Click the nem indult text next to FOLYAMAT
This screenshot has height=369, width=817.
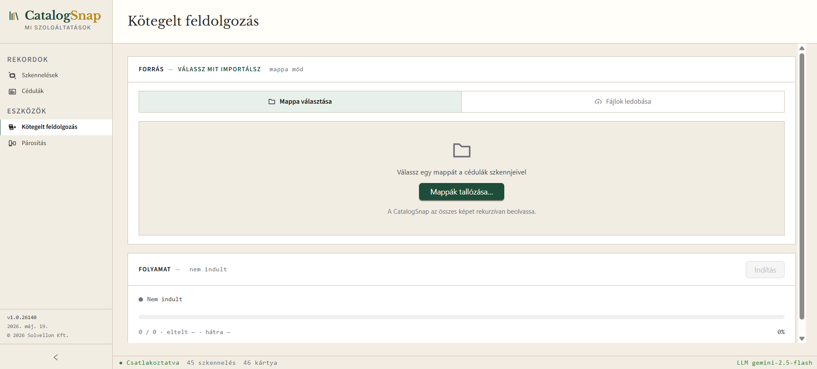[208, 270]
